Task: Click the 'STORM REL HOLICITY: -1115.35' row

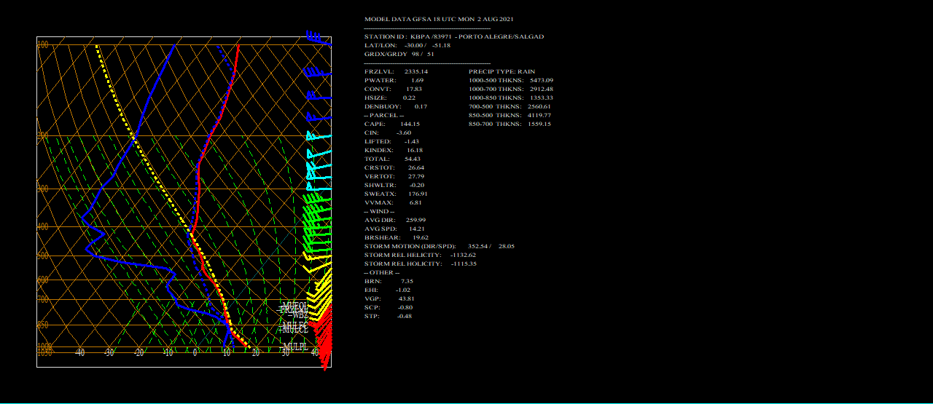Action: click(x=421, y=264)
